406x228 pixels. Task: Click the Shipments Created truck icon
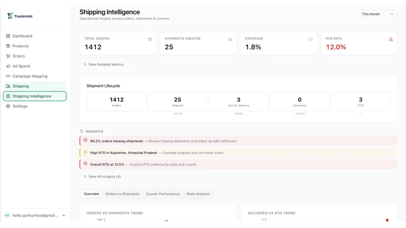(x=230, y=40)
